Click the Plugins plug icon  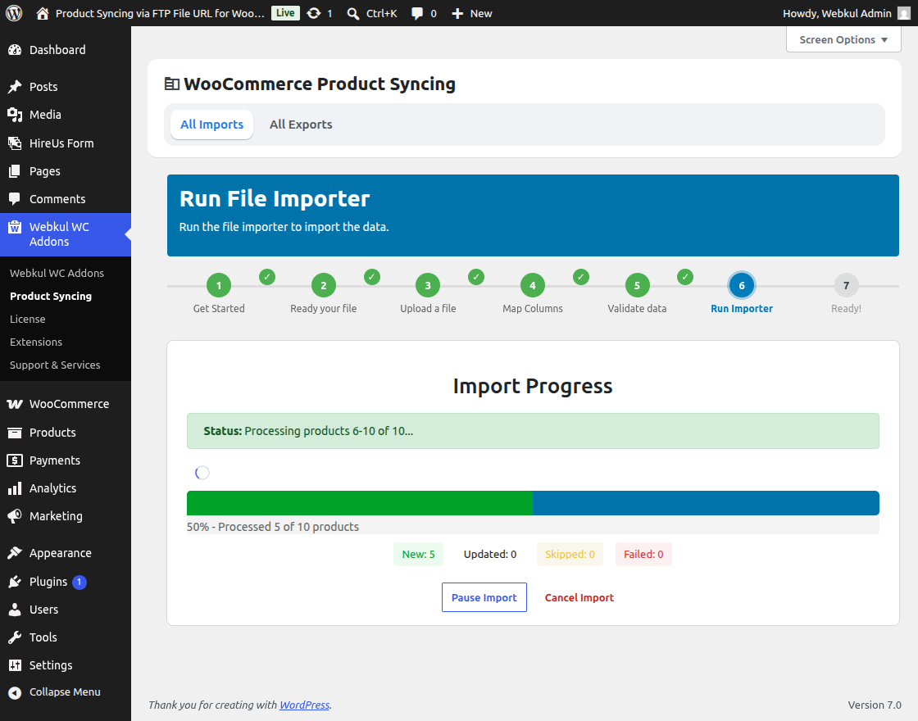(15, 582)
